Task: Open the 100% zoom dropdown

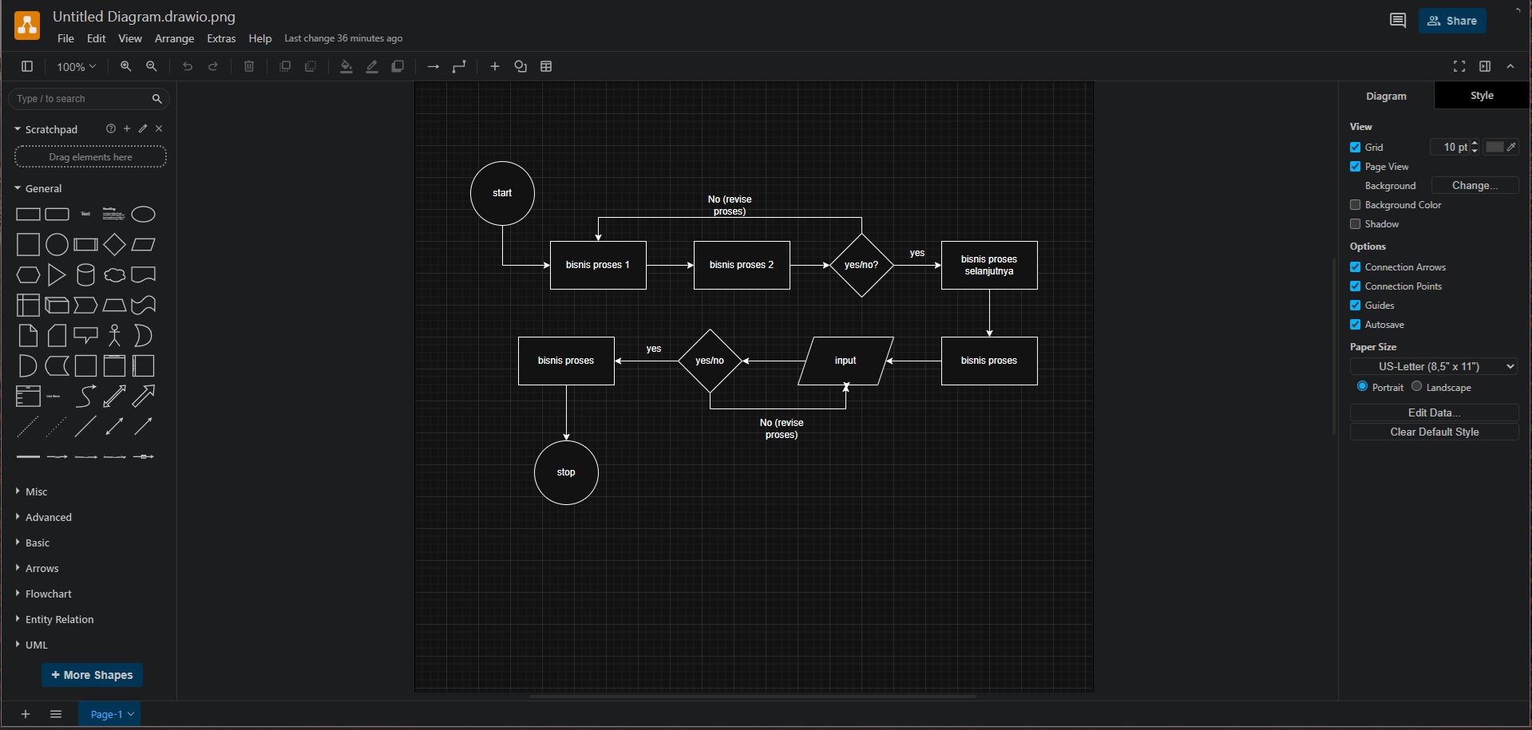Action: click(x=76, y=67)
